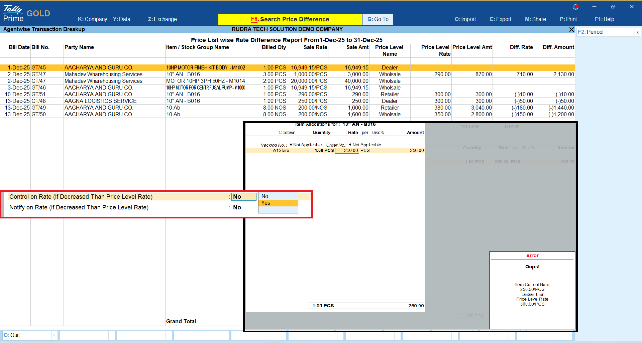
Task: Click the notification bell icon
Action: tap(575, 7)
